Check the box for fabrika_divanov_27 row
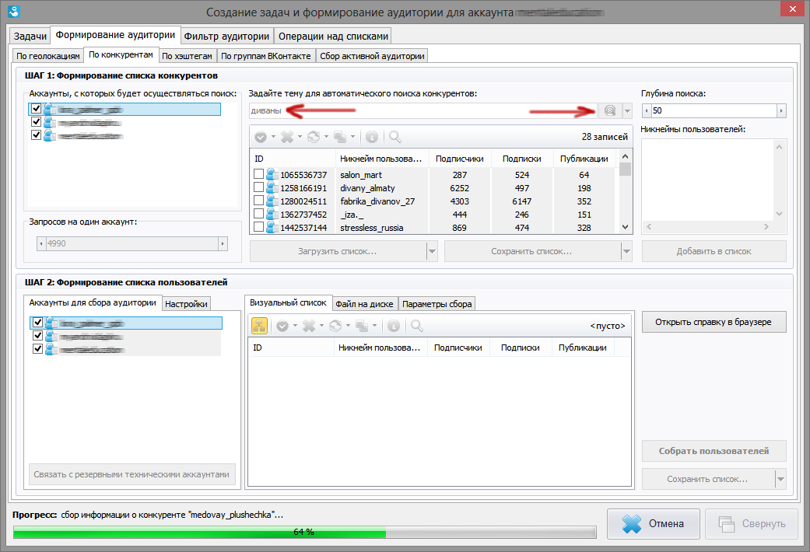 259,201
